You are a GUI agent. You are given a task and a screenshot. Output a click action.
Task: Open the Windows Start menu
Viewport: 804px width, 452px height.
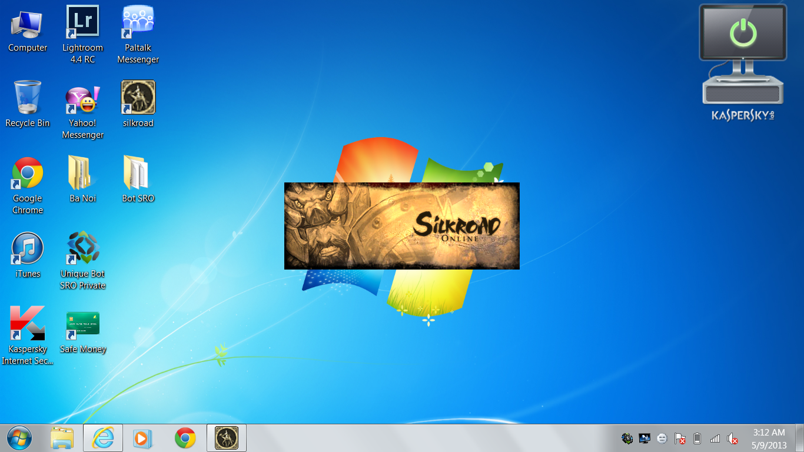19,438
